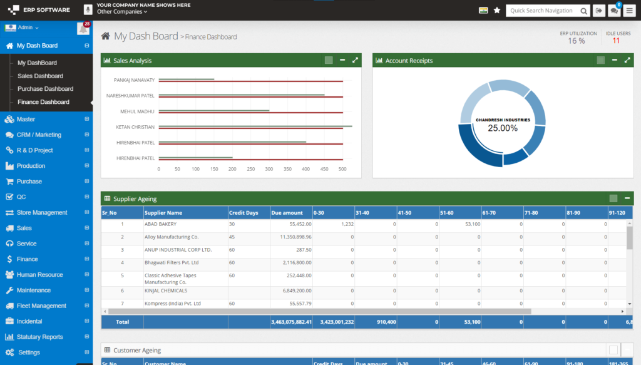Toggle the Customer Ageing panel checkbox
The height and width of the screenshot is (365, 641).
pyautogui.click(x=613, y=350)
